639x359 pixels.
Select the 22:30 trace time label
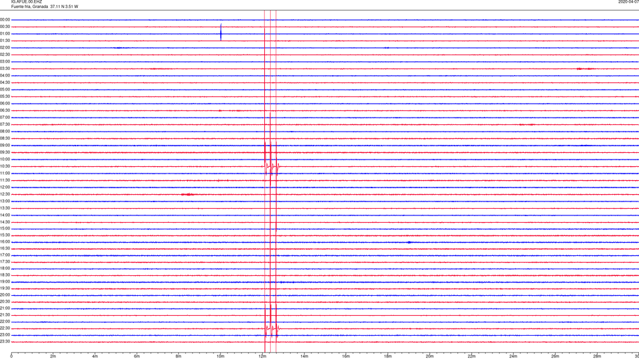coord(5,328)
